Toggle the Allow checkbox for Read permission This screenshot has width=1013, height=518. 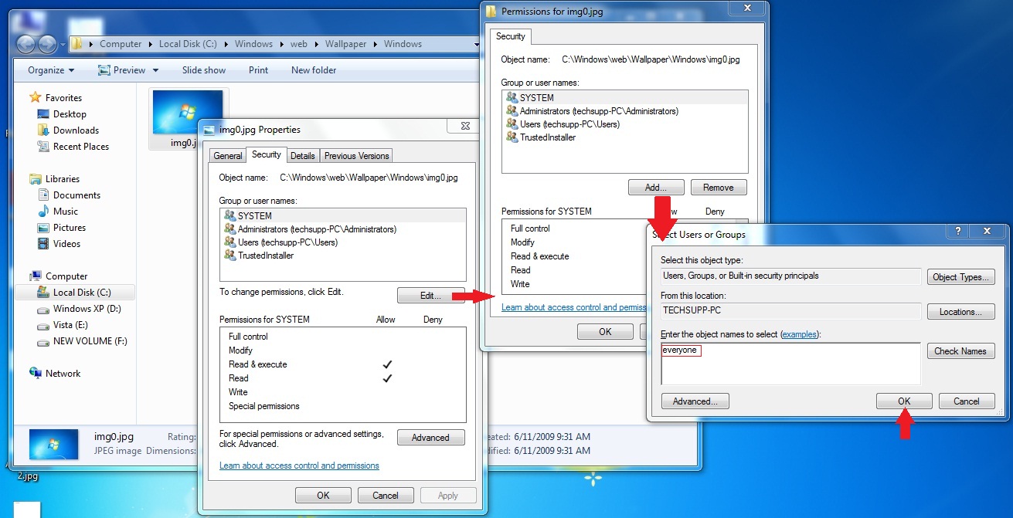pyautogui.click(x=386, y=377)
